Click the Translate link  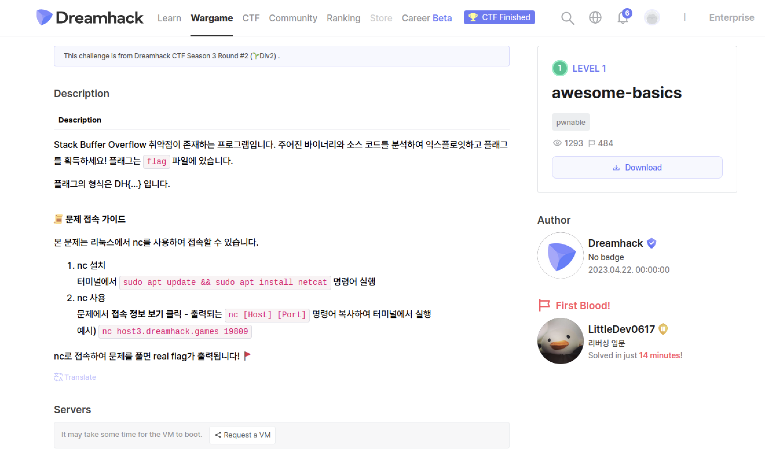tap(75, 377)
